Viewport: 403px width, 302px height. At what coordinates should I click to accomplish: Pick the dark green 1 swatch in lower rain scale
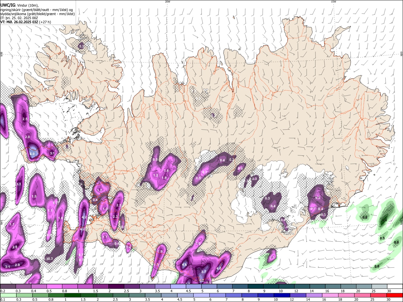click(73, 295)
